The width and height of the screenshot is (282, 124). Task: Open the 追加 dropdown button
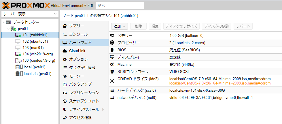tap(120, 26)
